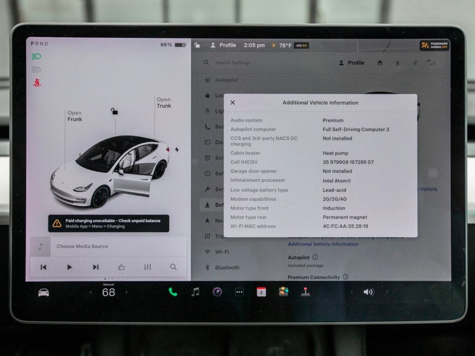The width and height of the screenshot is (475, 356).
Task: Tap the HomeLink house icon
Action: coord(380,63)
